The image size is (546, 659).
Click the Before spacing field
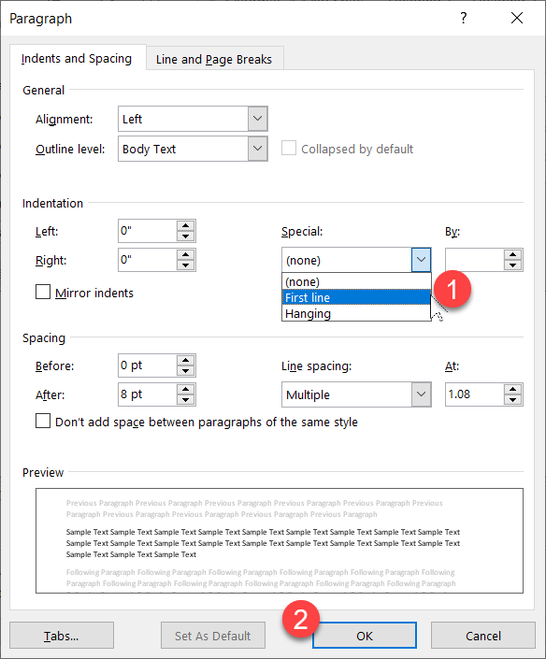(147, 365)
